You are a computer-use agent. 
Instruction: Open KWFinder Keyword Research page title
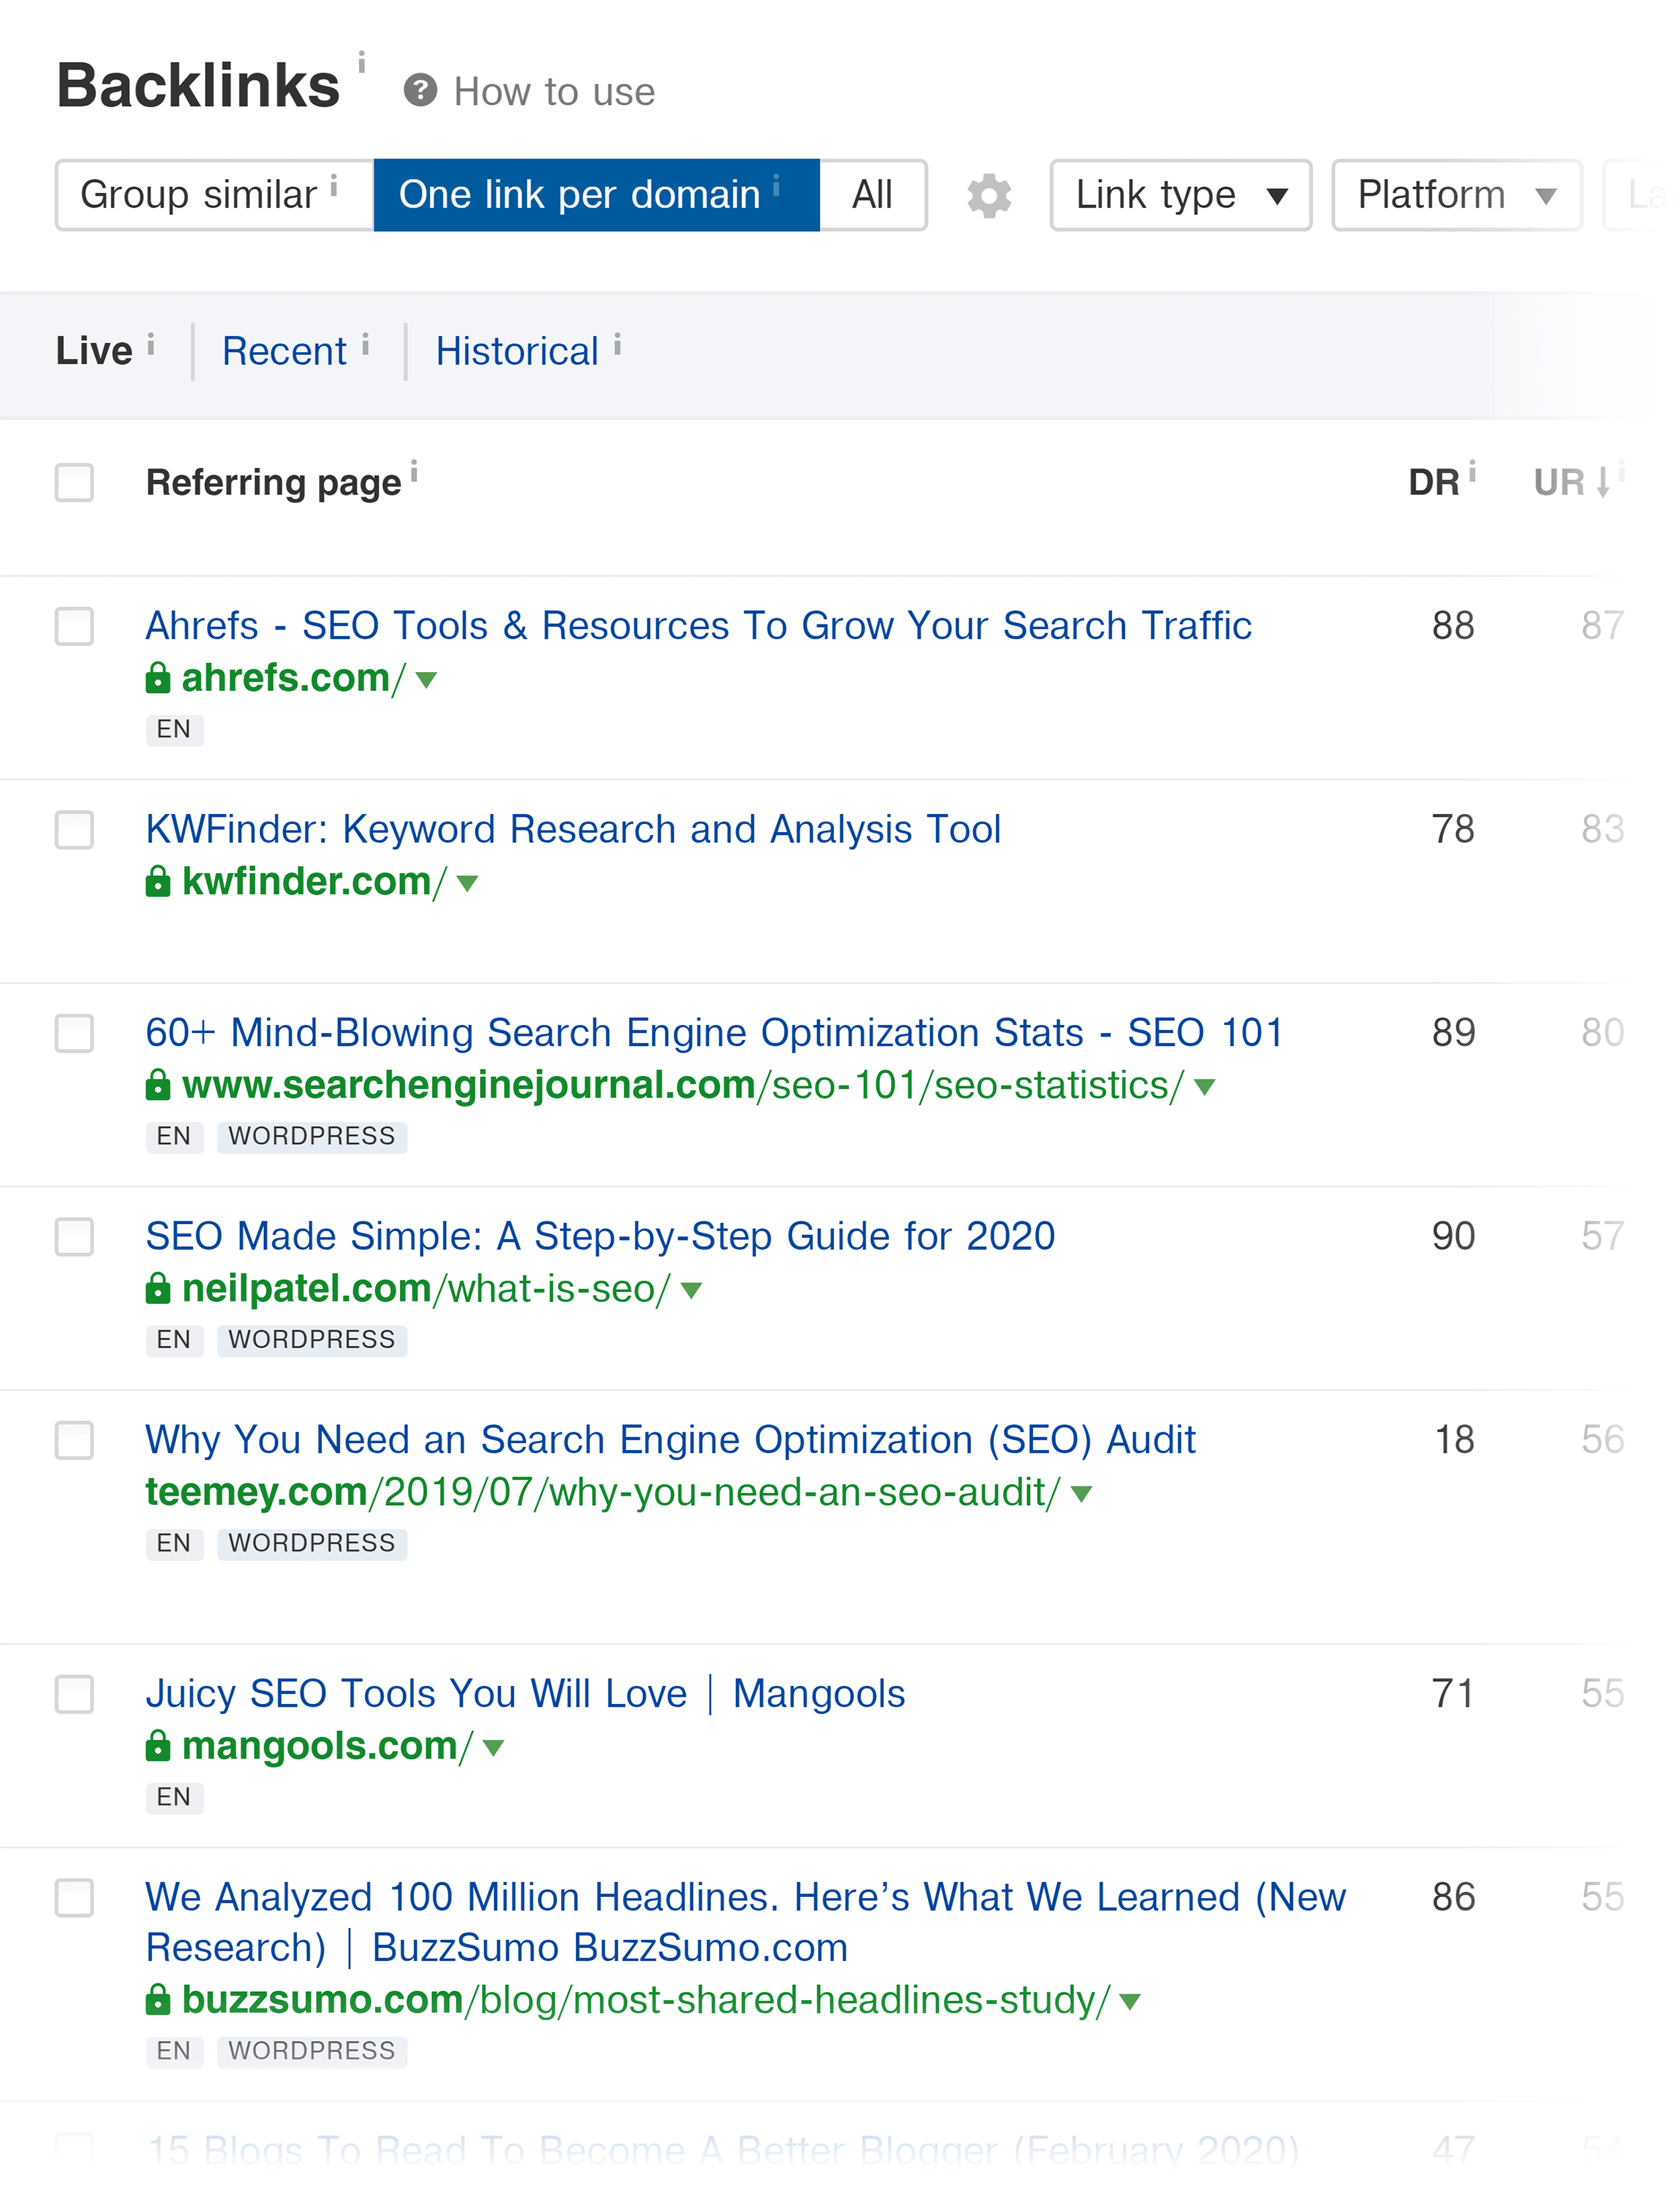(573, 829)
